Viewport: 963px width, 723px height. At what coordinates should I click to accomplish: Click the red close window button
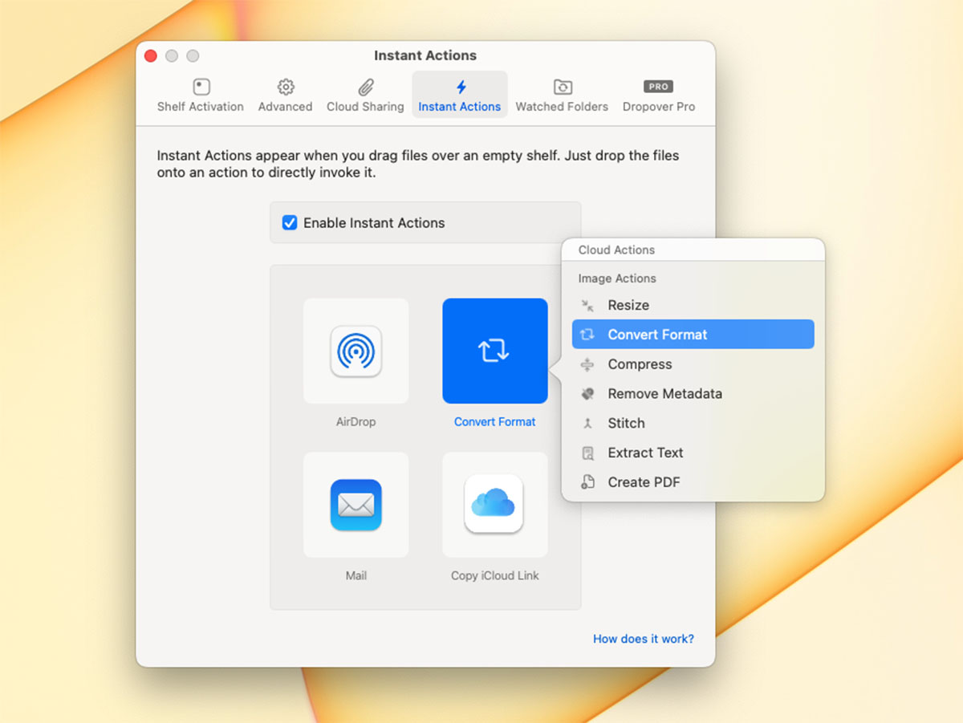tap(150, 55)
